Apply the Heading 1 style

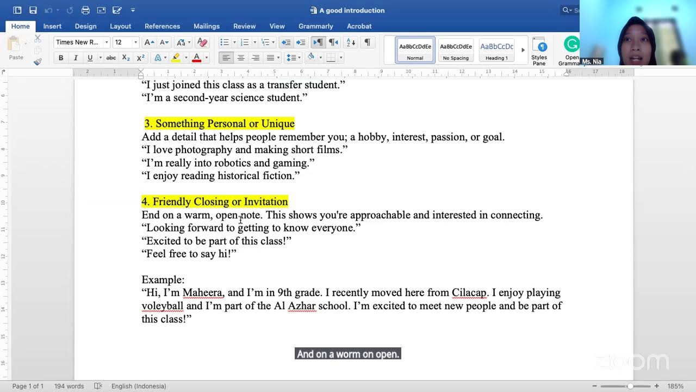tap(496, 50)
